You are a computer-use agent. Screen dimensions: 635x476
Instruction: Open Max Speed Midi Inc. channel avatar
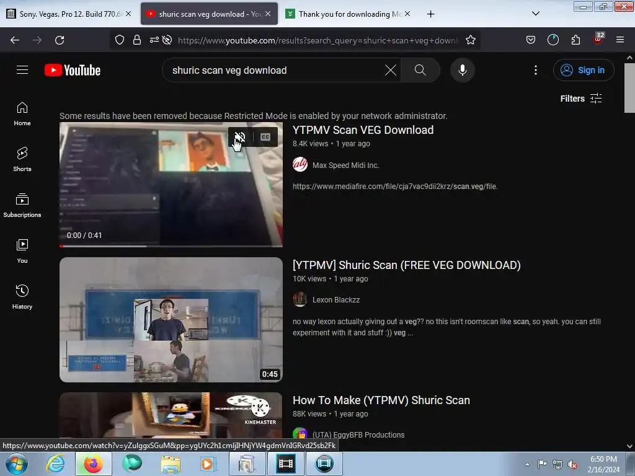click(x=300, y=165)
